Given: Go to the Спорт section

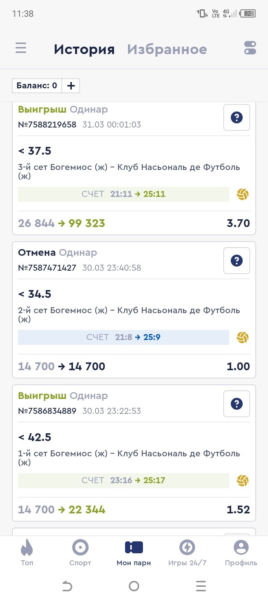Looking at the screenshot, I should [x=80, y=553].
